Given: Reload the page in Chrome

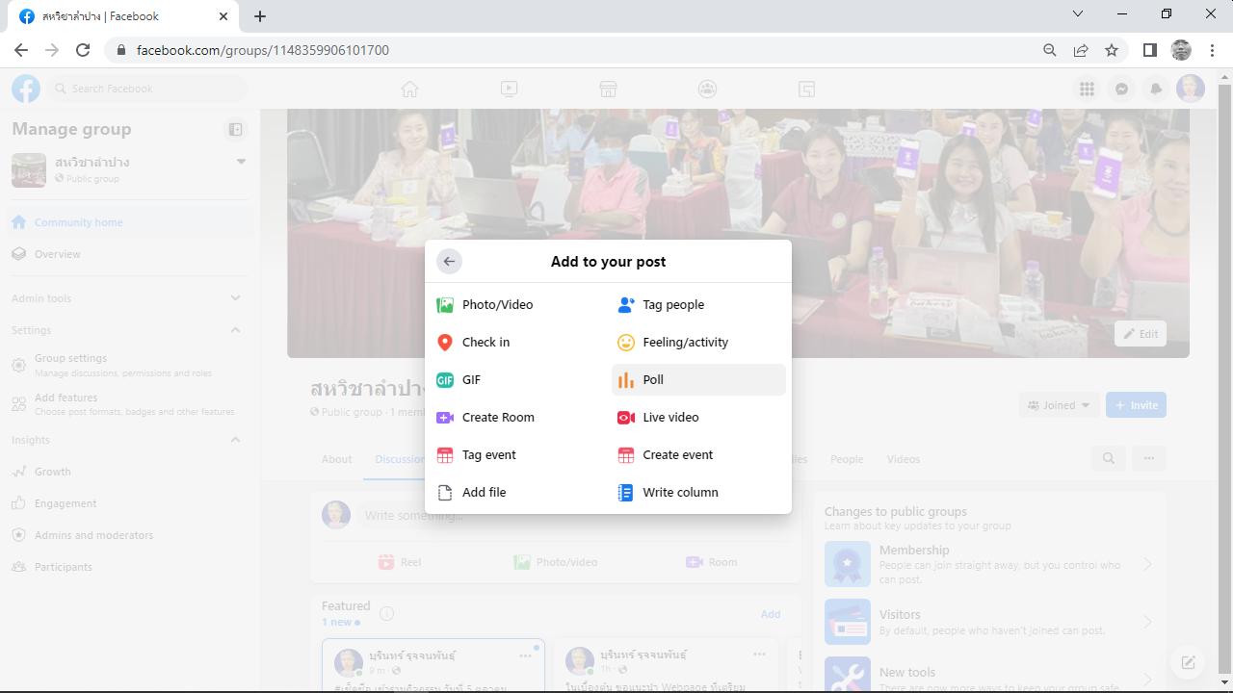Looking at the screenshot, I should click(83, 50).
